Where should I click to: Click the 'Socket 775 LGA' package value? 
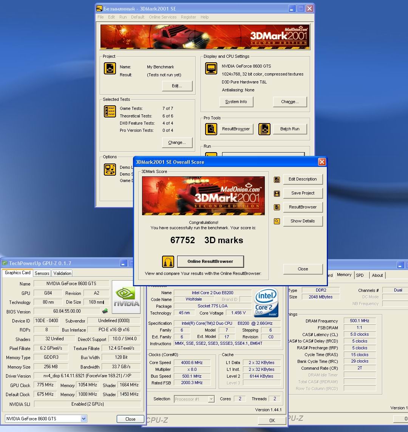(213, 306)
